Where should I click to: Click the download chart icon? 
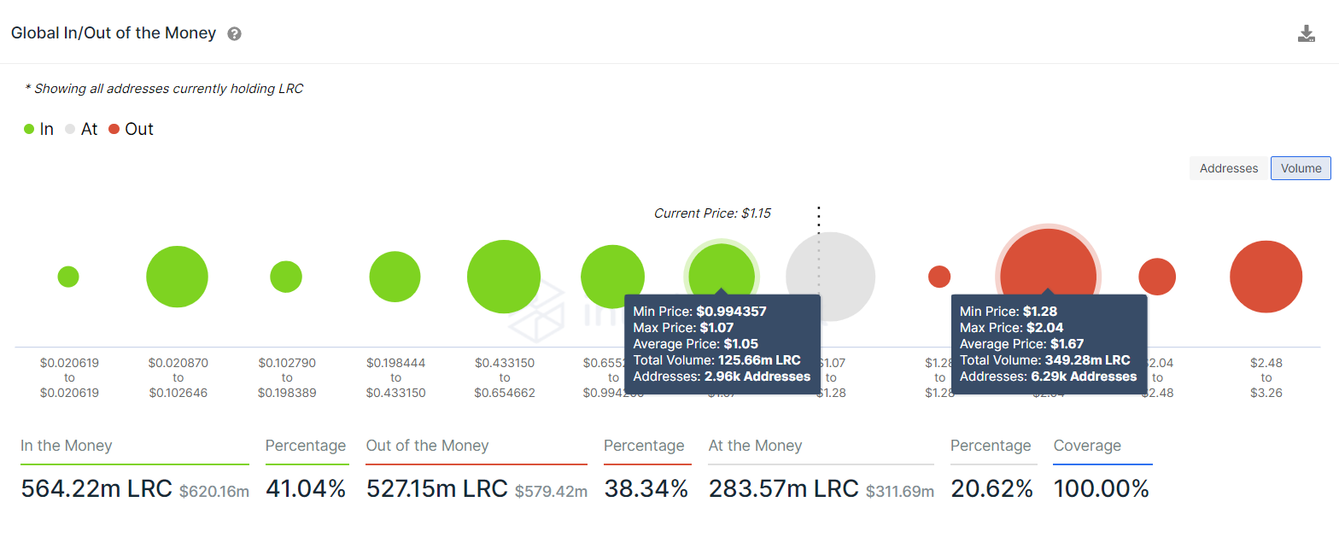tap(1306, 34)
